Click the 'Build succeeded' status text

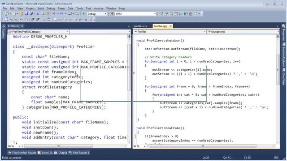(x=12, y=157)
